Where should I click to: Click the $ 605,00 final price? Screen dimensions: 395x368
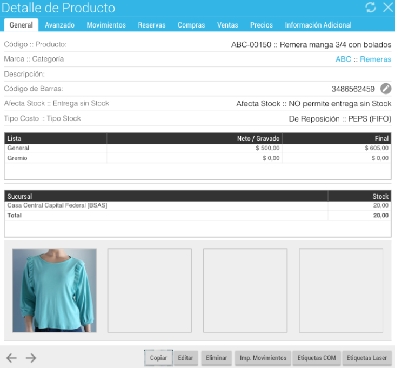pyautogui.click(x=377, y=148)
